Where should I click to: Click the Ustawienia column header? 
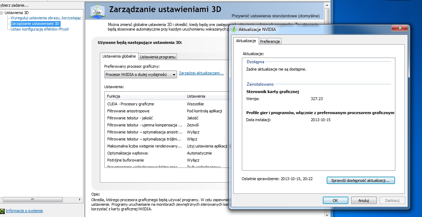pos(207,96)
